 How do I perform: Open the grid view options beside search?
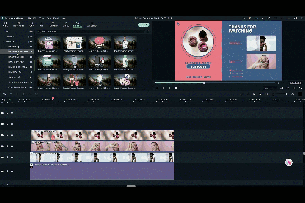click(148, 31)
